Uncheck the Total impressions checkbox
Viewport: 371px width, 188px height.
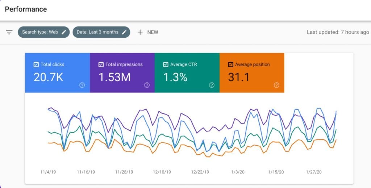coord(101,64)
